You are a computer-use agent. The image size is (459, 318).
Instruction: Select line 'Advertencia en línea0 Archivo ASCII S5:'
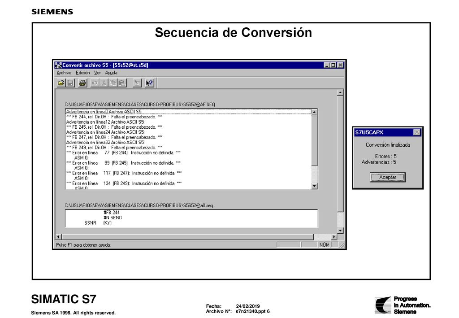188,112
